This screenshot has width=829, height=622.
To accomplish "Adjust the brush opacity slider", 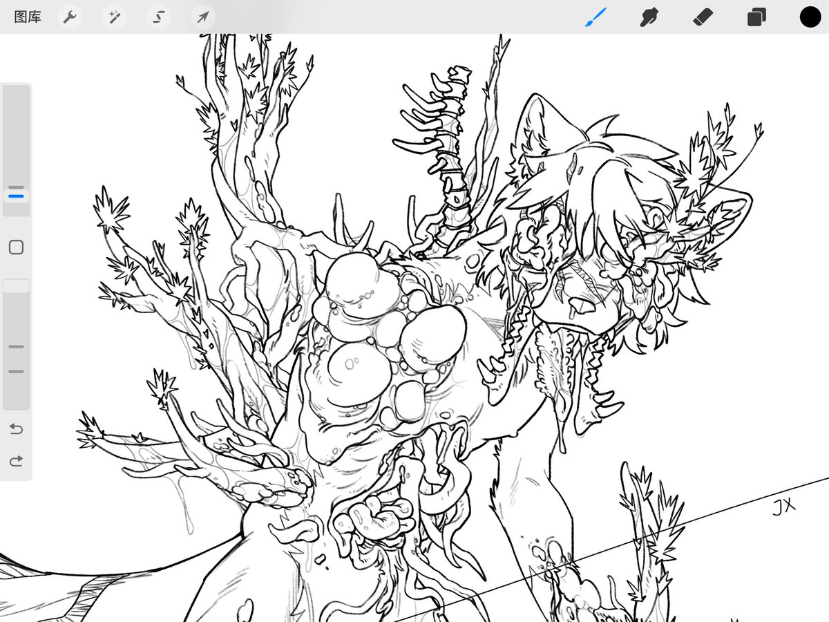I will [x=17, y=344].
